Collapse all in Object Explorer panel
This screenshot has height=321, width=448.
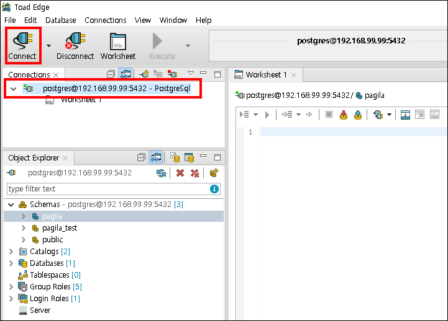pyautogui.click(x=141, y=157)
